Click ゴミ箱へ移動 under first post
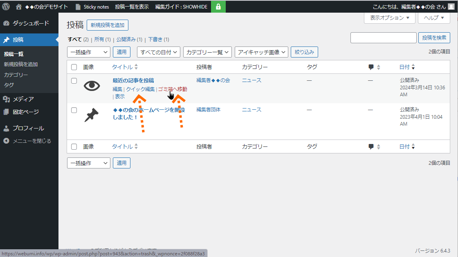 pos(173,89)
